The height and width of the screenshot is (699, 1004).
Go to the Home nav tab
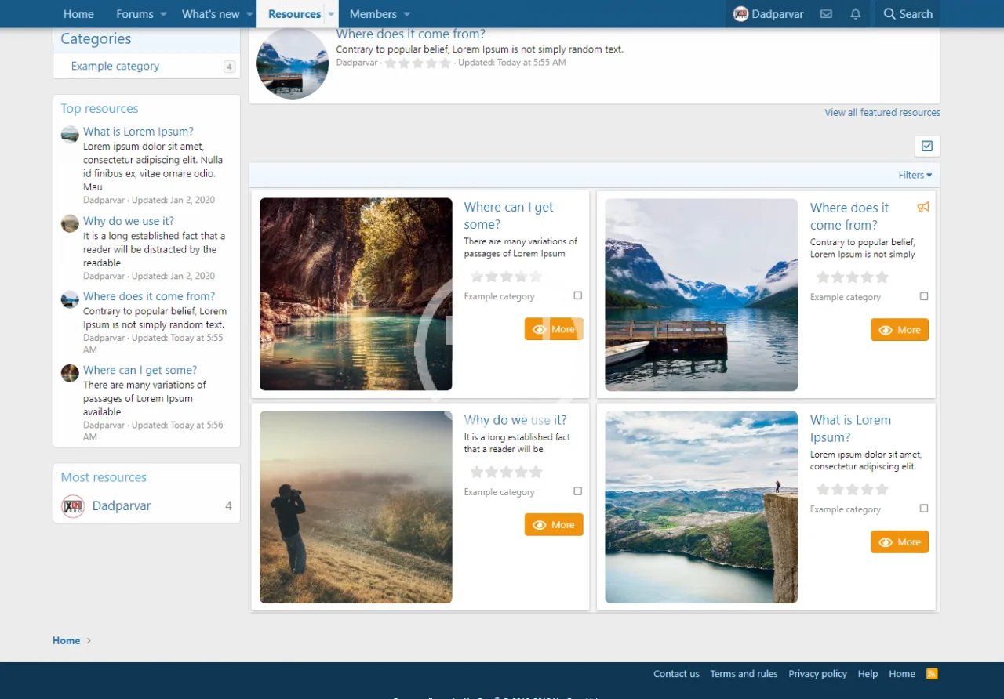78,14
